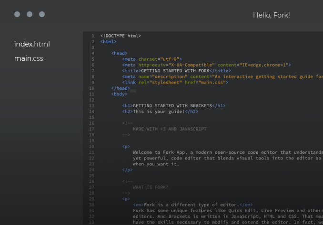This screenshot has width=323, height=225.
Task: Click the 'Hello, Fork!' window title
Action: (x=271, y=15)
